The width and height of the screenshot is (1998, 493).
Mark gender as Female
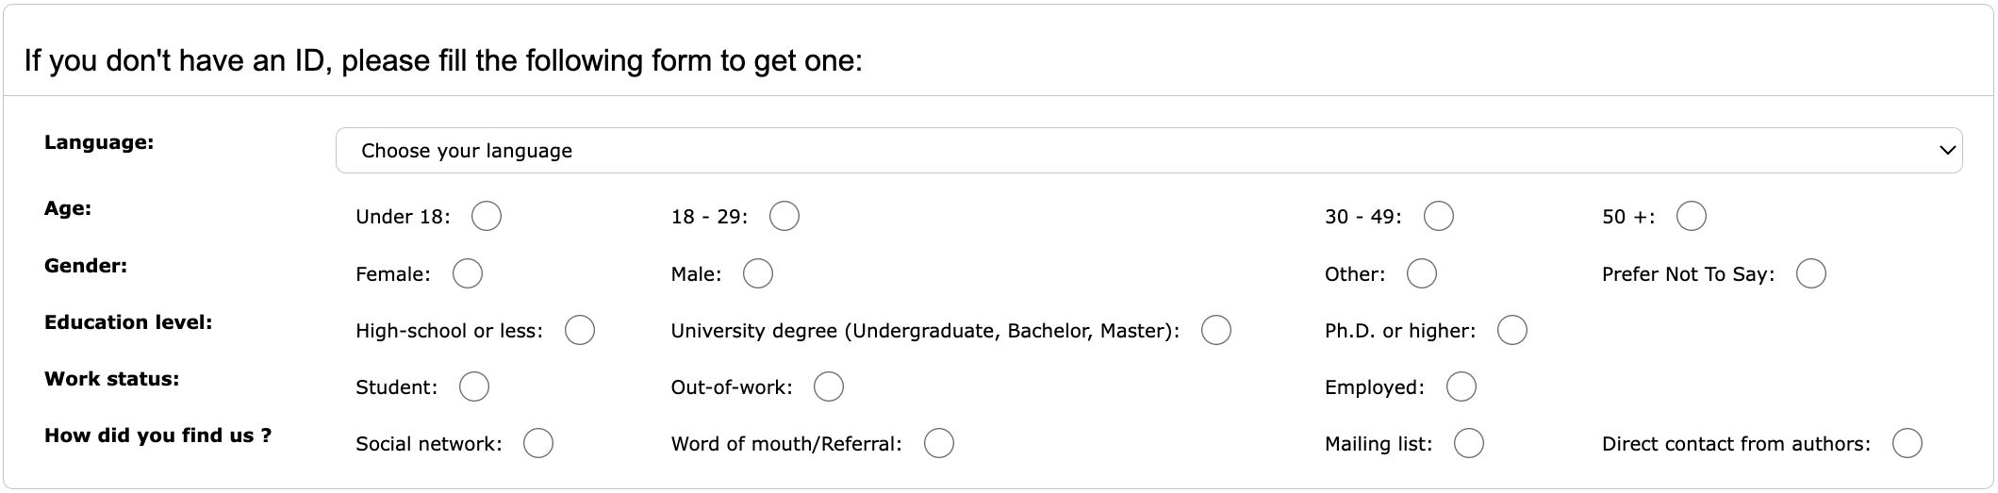468,273
